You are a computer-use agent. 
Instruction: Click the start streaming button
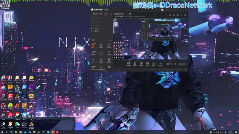182,64
